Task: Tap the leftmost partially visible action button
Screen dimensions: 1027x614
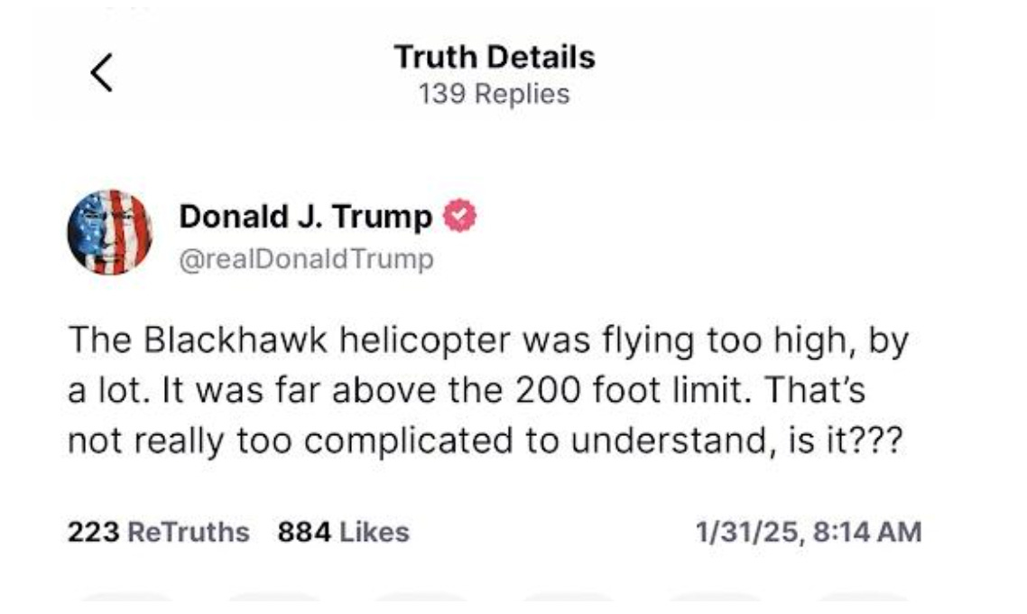Action: tap(127, 599)
